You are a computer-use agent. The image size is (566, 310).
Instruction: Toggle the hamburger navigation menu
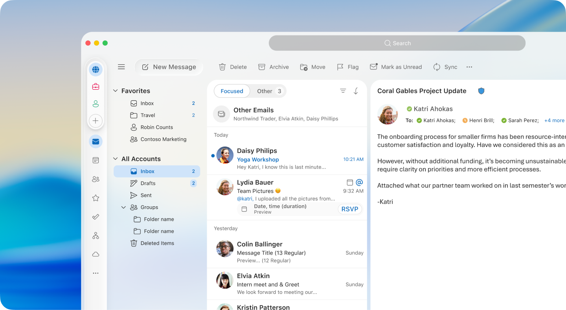(121, 67)
